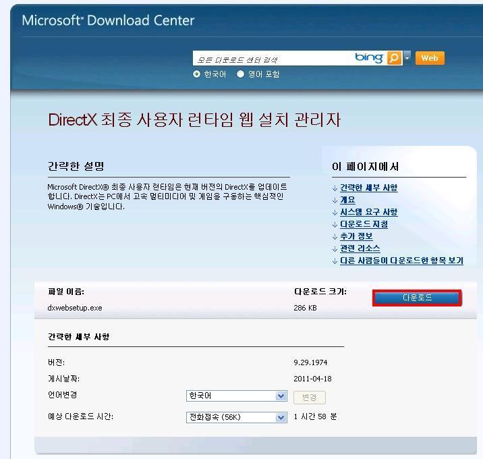This screenshot has height=459, width=483.
Task: Click the orange Web button
Action: [x=430, y=58]
